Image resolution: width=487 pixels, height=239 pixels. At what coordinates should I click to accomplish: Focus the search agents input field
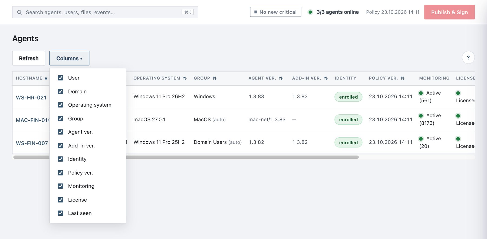105,12
